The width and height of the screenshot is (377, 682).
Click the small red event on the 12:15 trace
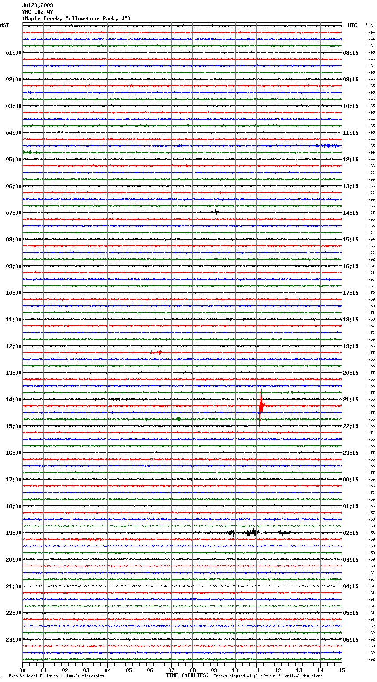click(157, 353)
